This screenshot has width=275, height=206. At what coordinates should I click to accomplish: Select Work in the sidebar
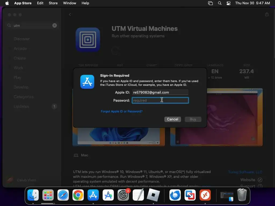(x=19, y=68)
